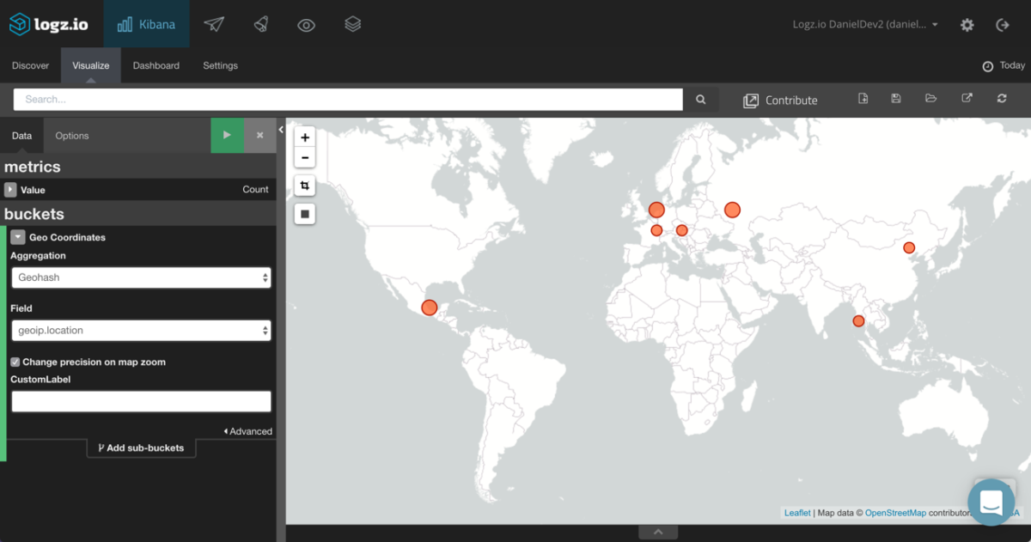
Task: Switch to the Options tab
Action: tap(72, 136)
